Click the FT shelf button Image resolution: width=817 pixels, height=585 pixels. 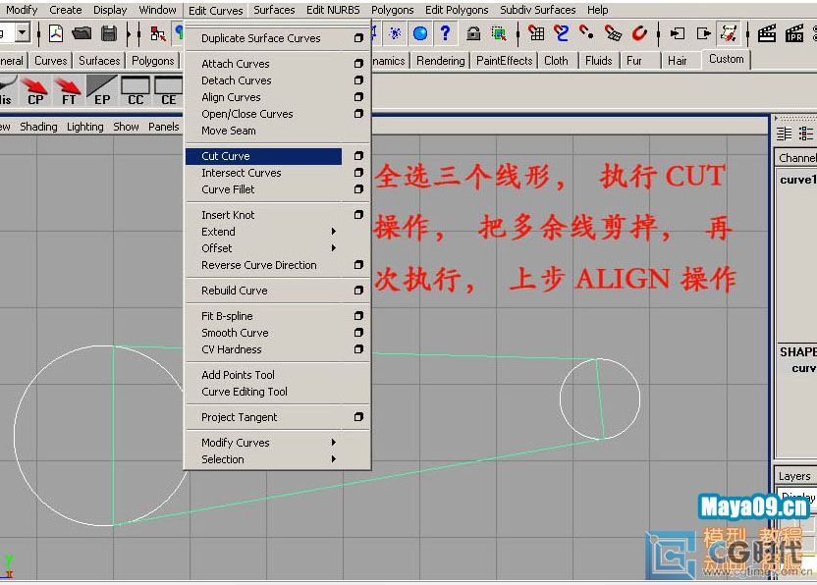(x=69, y=90)
